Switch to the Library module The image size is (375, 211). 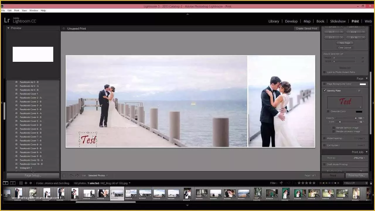coord(274,21)
